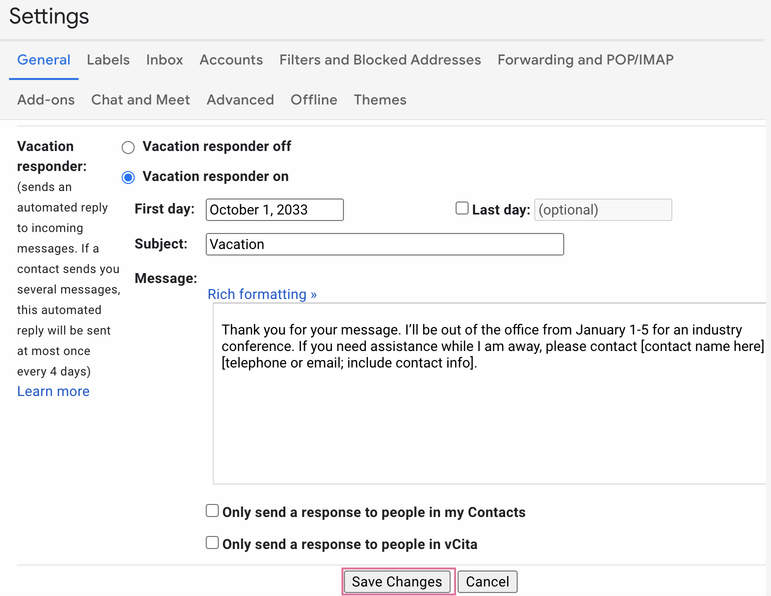This screenshot has width=771, height=596.
Task: Check Only send a response to people in my Contacts
Action: click(x=212, y=510)
